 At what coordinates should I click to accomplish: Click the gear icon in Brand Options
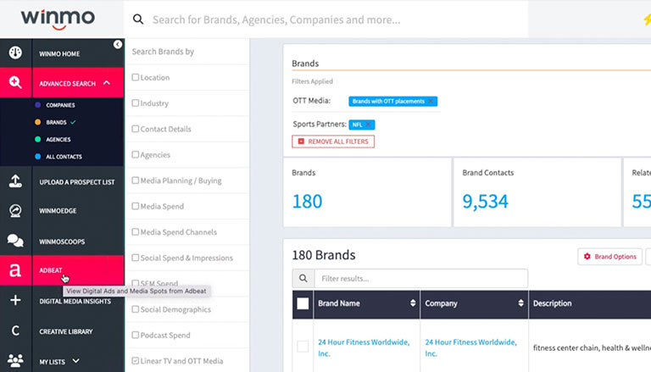pos(587,257)
